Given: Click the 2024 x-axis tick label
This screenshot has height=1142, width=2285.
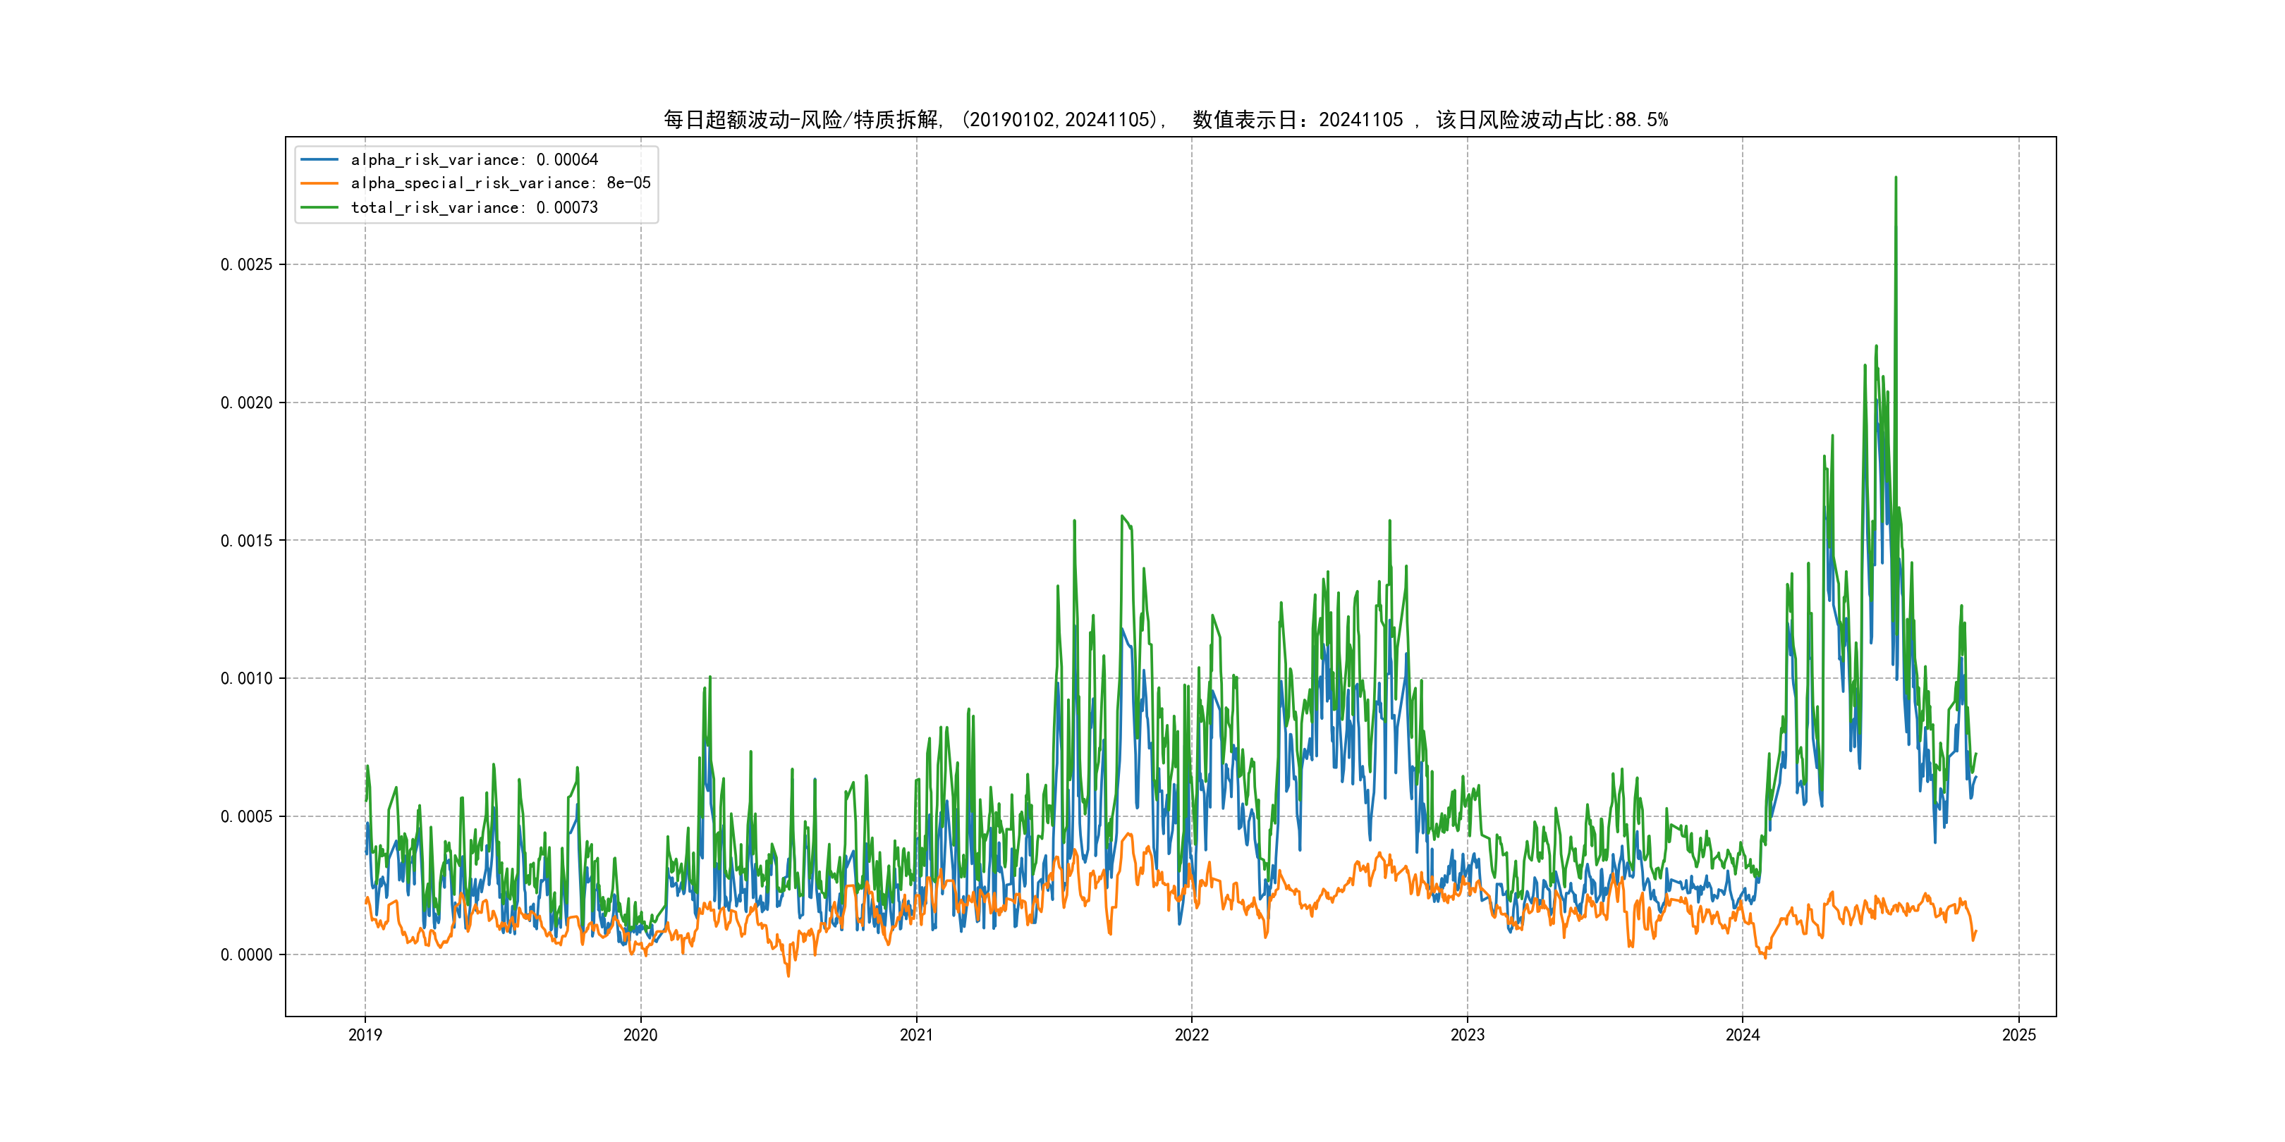Looking at the screenshot, I should [1742, 1035].
